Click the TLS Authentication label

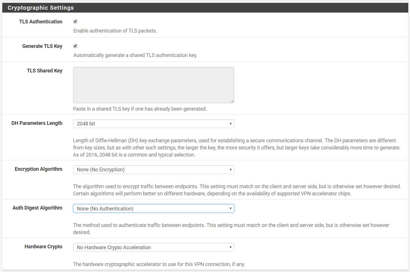[41, 22]
